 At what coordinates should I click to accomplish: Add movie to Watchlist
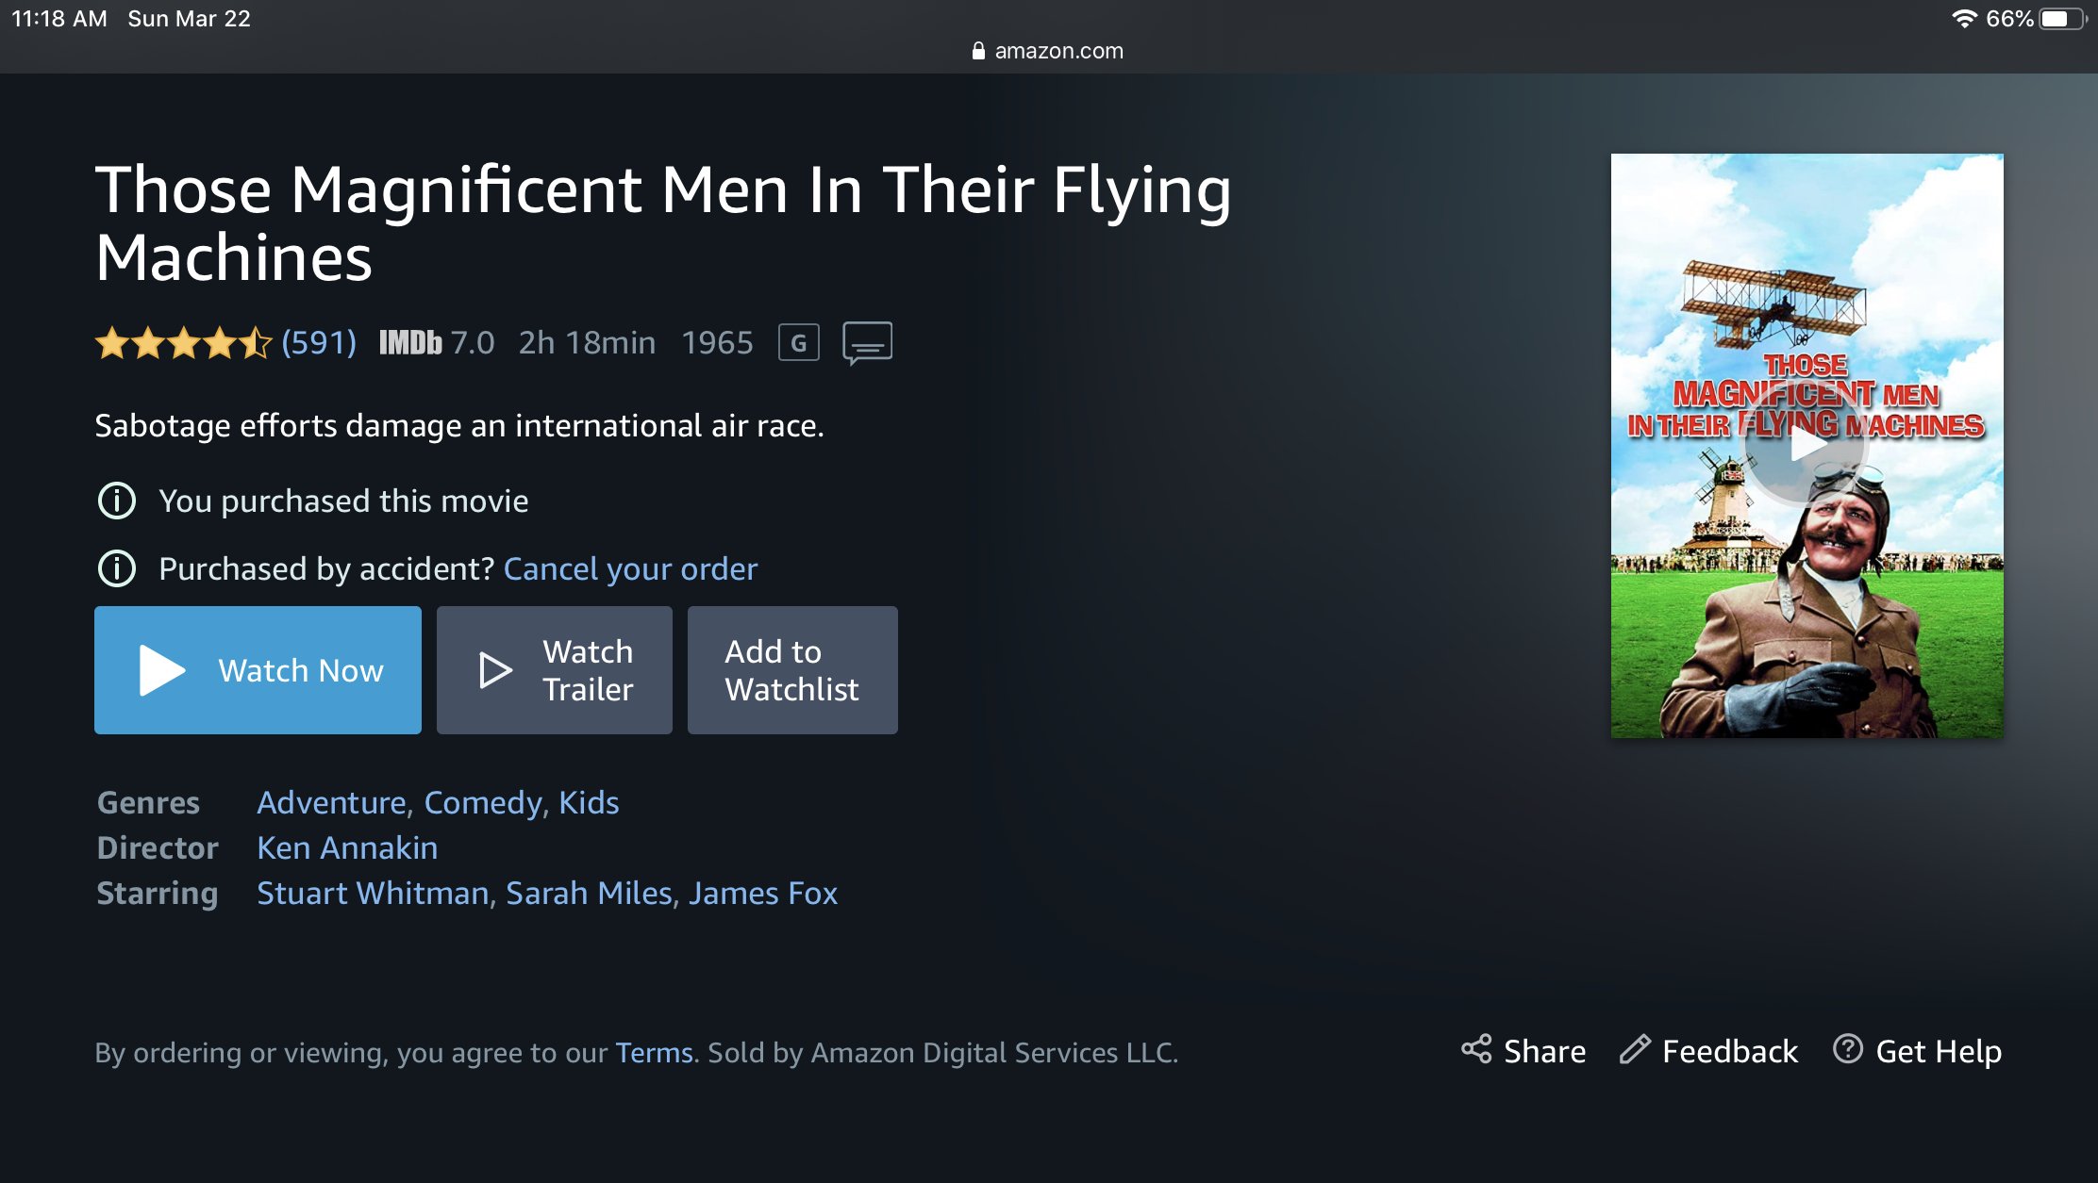coord(792,670)
